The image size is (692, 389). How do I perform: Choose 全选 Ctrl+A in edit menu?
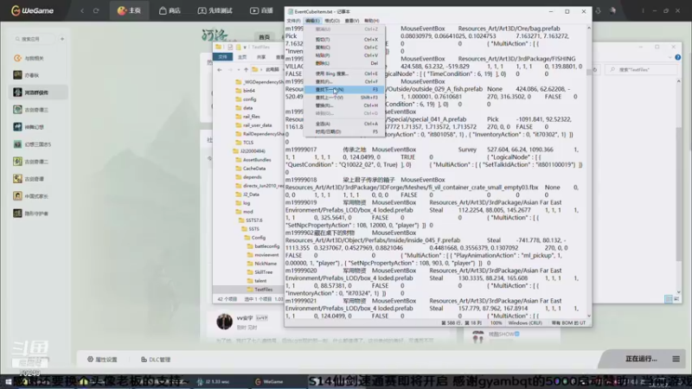click(344, 124)
